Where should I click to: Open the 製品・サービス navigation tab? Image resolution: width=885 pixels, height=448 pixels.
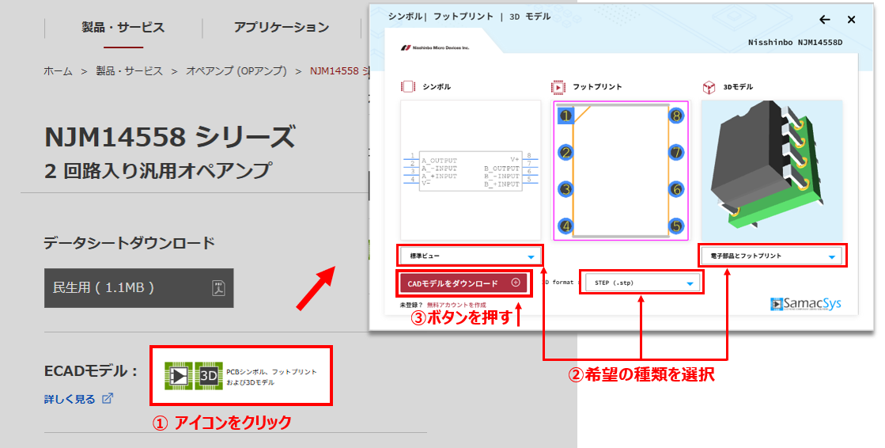click(123, 28)
